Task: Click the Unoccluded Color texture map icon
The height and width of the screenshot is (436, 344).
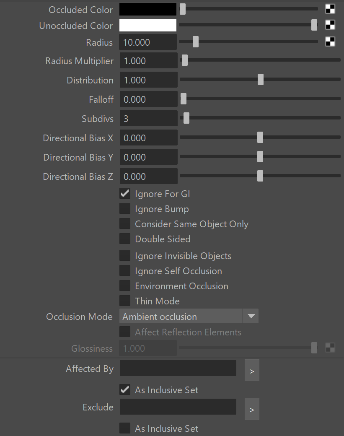Action: click(330, 25)
